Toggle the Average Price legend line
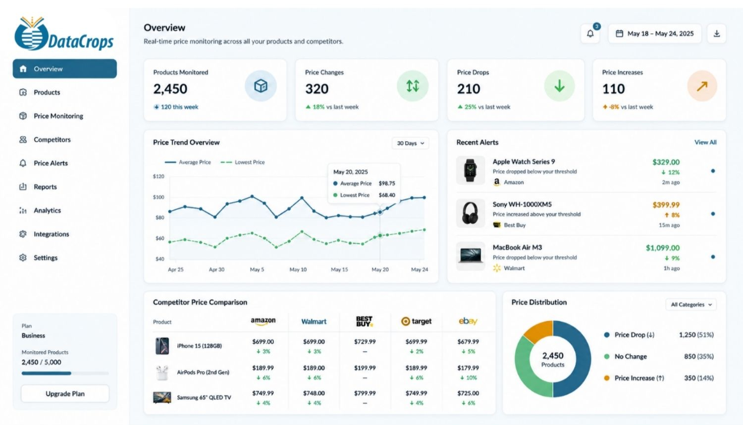 coord(188,162)
